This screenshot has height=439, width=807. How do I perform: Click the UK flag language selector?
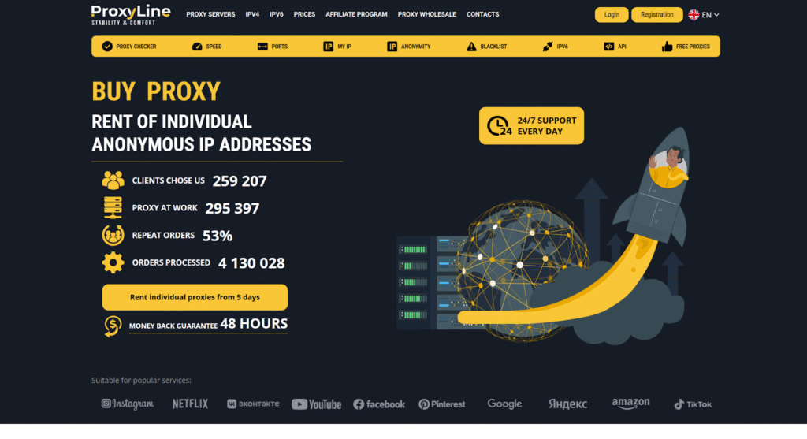click(694, 14)
